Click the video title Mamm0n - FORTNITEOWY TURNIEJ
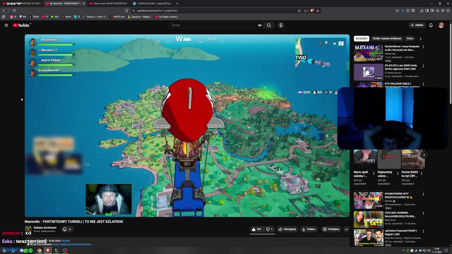452x254 pixels. [x=74, y=222]
